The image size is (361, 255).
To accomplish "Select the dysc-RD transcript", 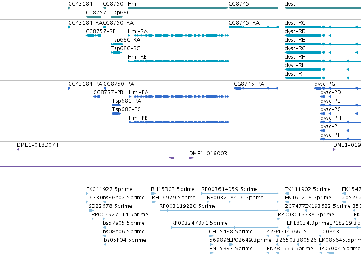I will pyautogui.click(x=323, y=36).
